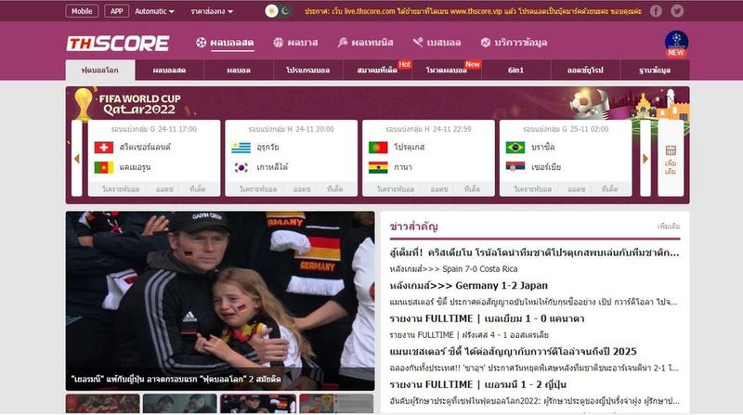Show previous matches with left arrow
This screenshot has height=415, width=743.
tap(77, 159)
